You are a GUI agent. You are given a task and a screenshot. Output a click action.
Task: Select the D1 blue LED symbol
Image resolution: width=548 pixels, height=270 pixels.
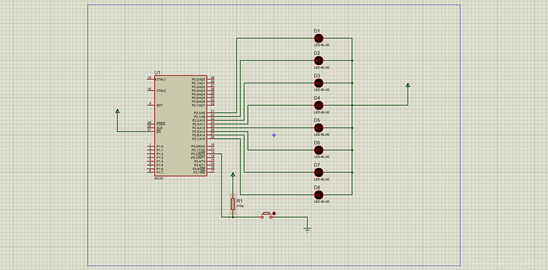[319, 38]
